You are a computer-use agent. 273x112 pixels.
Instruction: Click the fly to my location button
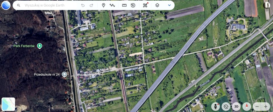(226, 106)
